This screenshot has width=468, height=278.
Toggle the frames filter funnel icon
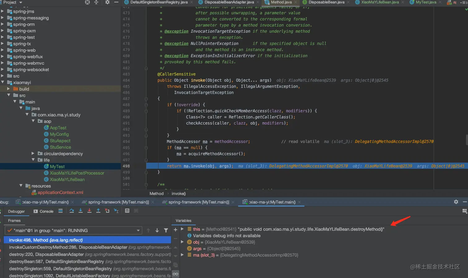pyautogui.click(x=166, y=230)
